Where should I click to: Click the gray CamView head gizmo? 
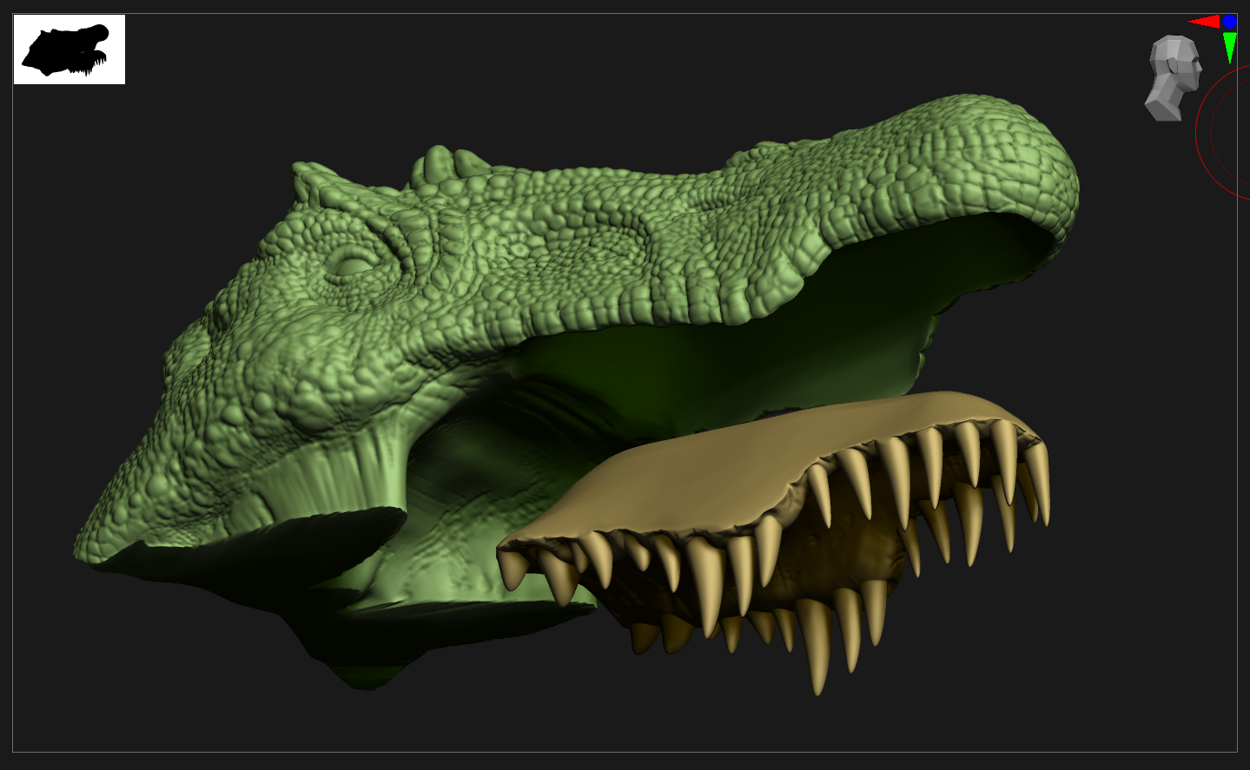click(x=1172, y=76)
